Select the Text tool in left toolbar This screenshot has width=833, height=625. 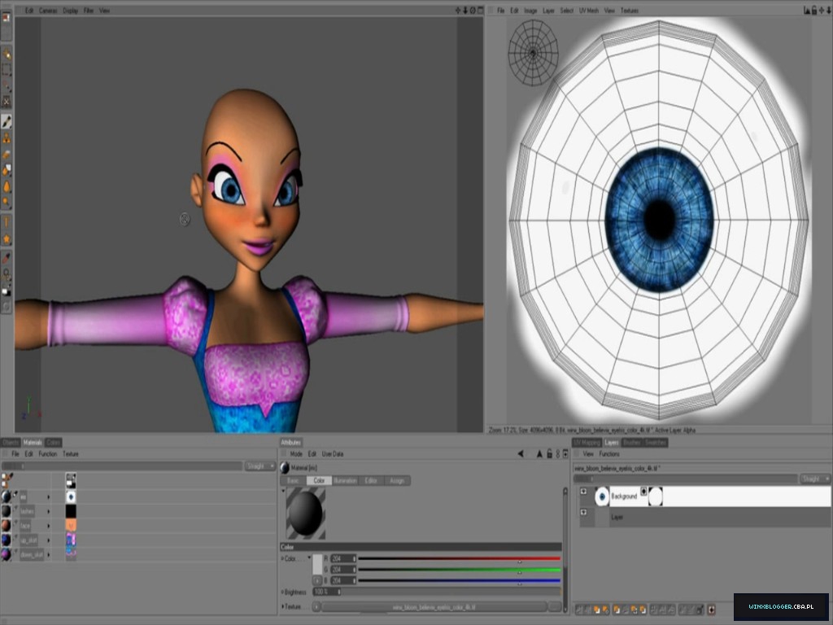point(7,222)
